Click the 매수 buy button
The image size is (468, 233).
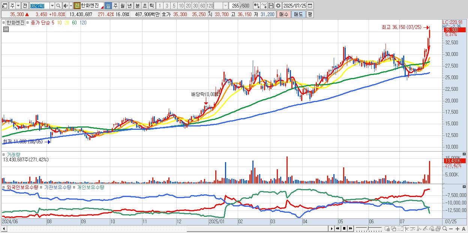pyautogui.click(x=284, y=14)
